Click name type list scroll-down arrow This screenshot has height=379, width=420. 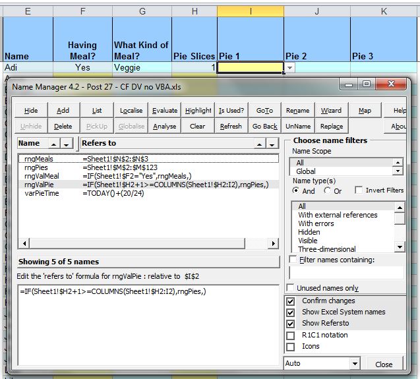[x=400, y=247]
